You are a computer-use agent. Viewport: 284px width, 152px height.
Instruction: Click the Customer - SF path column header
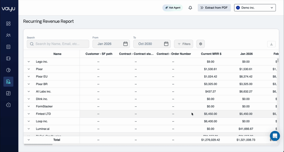pyautogui.click(x=99, y=54)
